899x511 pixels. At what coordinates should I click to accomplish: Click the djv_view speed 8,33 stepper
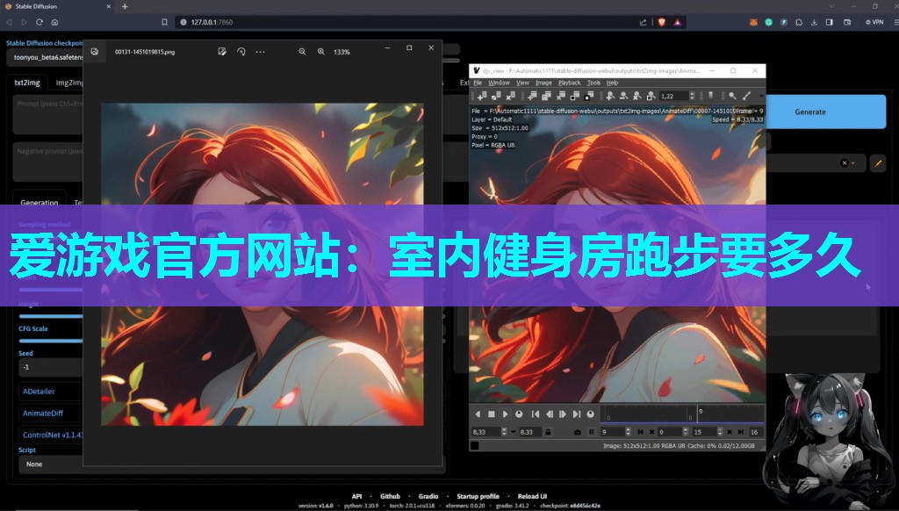[504, 432]
